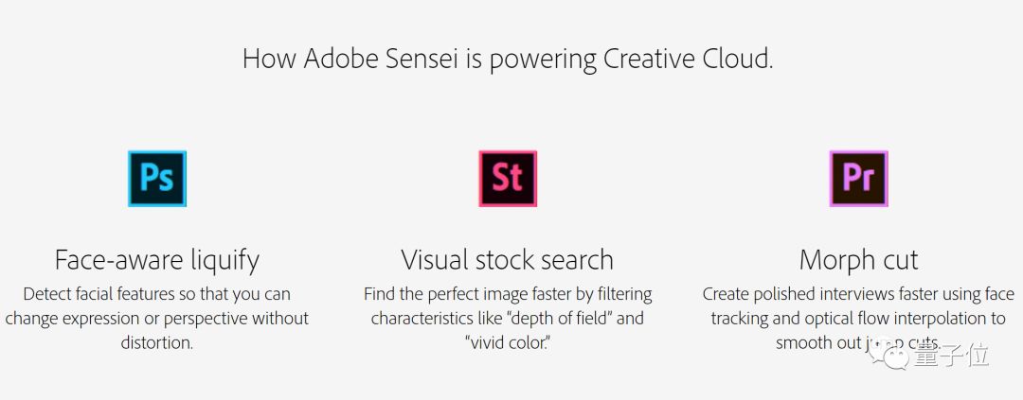Open the Adobe Stock St icon

point(508,179)
